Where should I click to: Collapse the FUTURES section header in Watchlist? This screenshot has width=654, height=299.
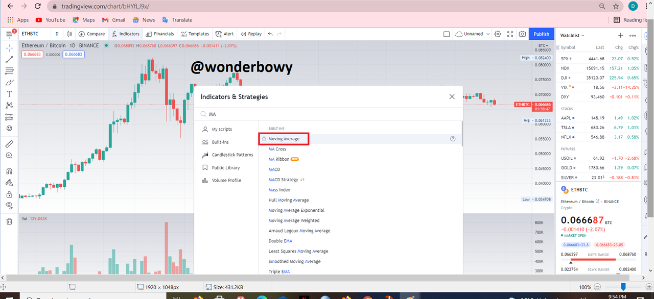[x=568, y=149]
